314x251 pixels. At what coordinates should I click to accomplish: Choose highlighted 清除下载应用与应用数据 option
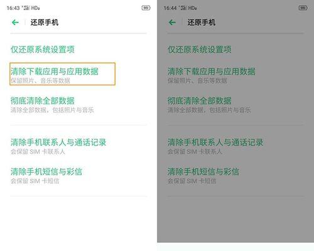click(x=62, y=74)
